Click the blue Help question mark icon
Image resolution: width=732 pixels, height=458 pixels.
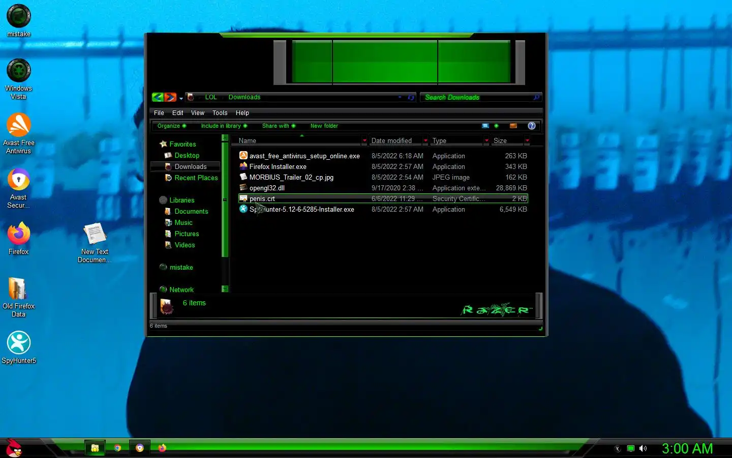pyautogui.click(x=532, y=126)
